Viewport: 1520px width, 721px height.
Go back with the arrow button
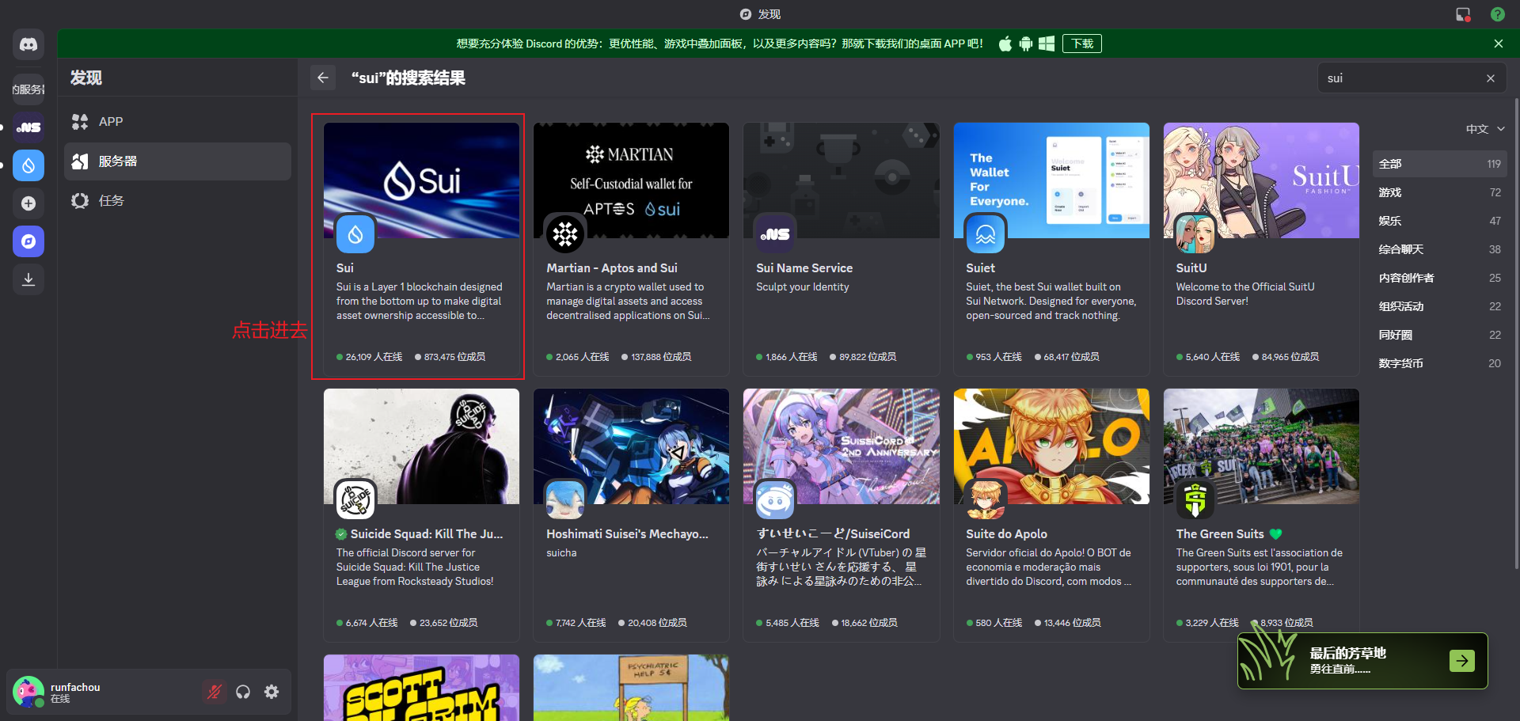pos(323,78)
